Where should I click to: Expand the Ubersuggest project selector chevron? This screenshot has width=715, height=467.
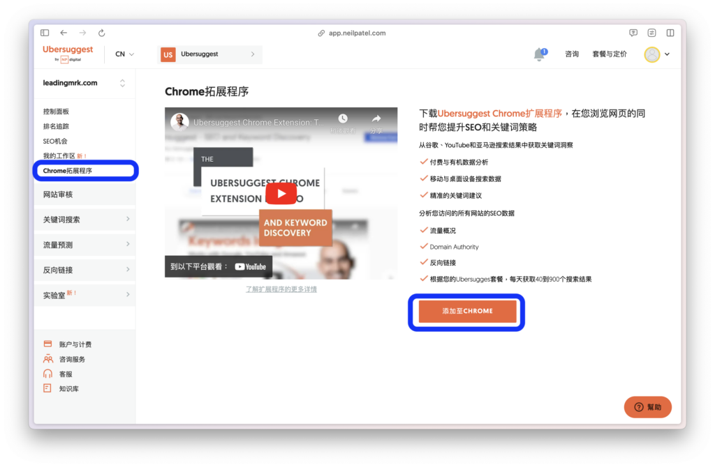click(x=253, y=54)
